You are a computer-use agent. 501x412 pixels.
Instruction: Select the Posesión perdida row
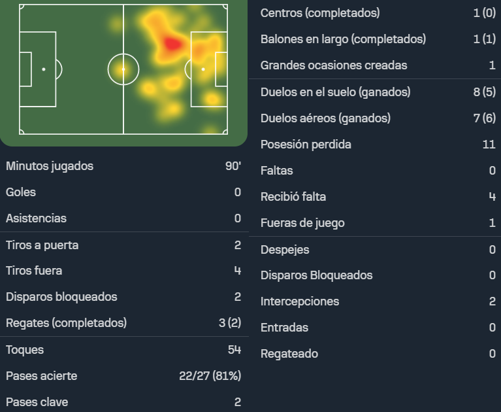click(375, 145)
